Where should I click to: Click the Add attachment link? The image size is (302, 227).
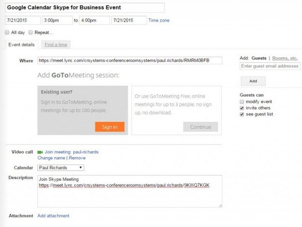click(x=53, y=215)
